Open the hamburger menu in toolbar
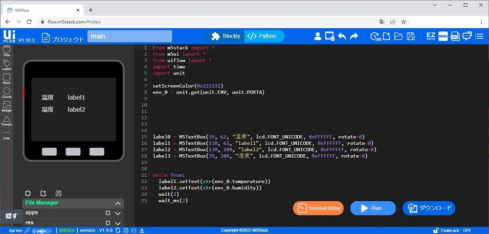The height and width of the screenshot is (234, 489). (x=480, y=36)
